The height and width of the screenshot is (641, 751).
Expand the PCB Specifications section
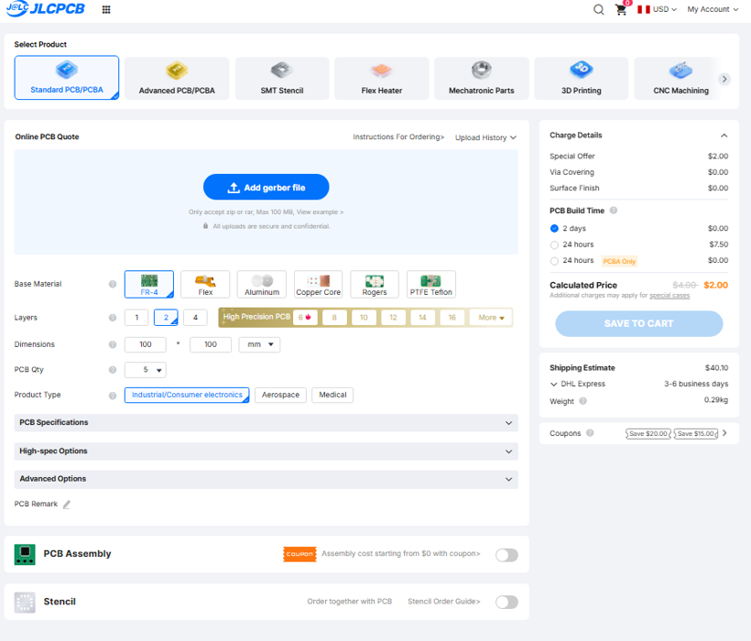click(x=267, y=423)
